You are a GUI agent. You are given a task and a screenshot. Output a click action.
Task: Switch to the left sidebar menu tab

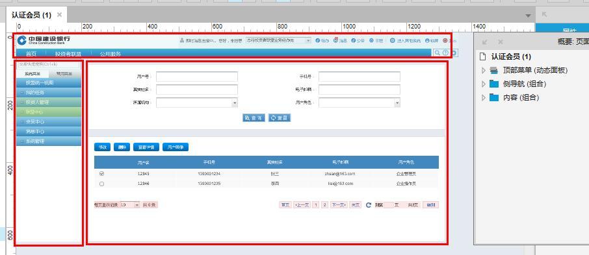coord(33,74)
